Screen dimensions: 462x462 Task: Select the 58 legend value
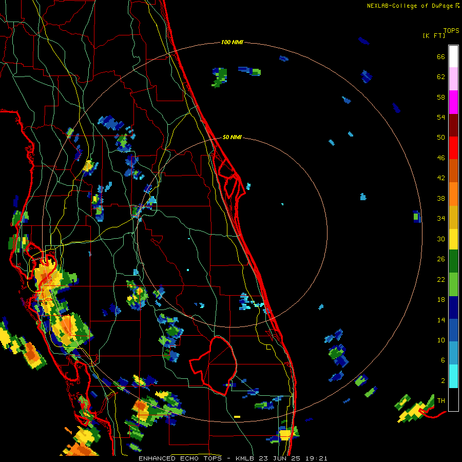click(441, 97)
